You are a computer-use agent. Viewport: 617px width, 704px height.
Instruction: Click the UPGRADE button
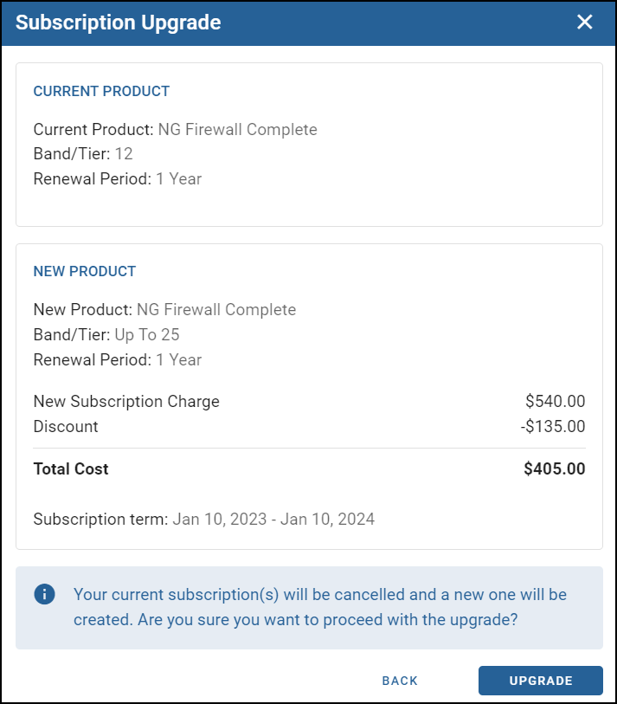540,681
